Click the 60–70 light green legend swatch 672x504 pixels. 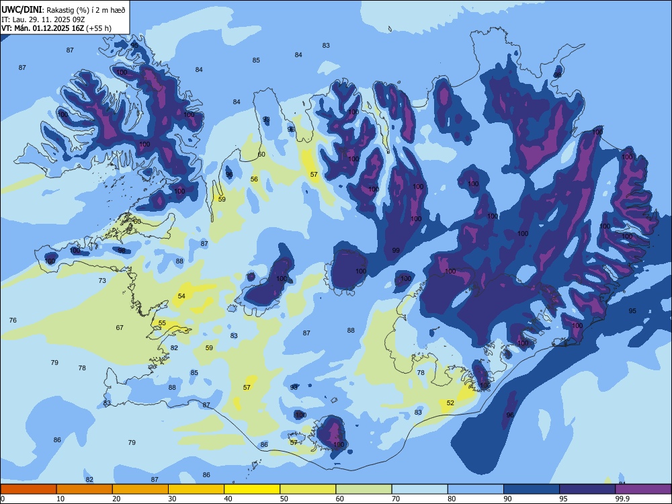pos(364,489)
